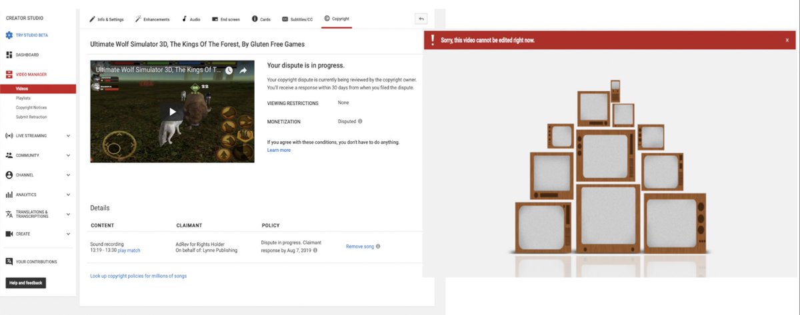The image size is (800, 315).
Task: Switch to Subtitles/CC tab
Action: [x=297, y=19]
